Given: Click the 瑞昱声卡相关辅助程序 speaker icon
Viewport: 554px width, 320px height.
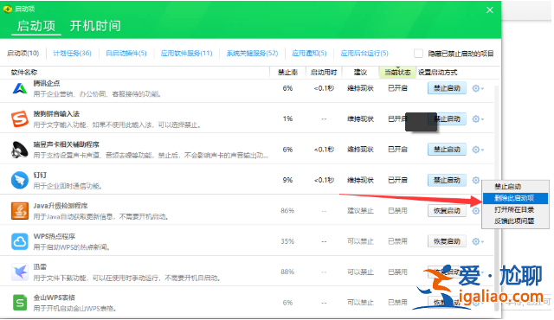Looking at the screenshot, I should point(20,150).
